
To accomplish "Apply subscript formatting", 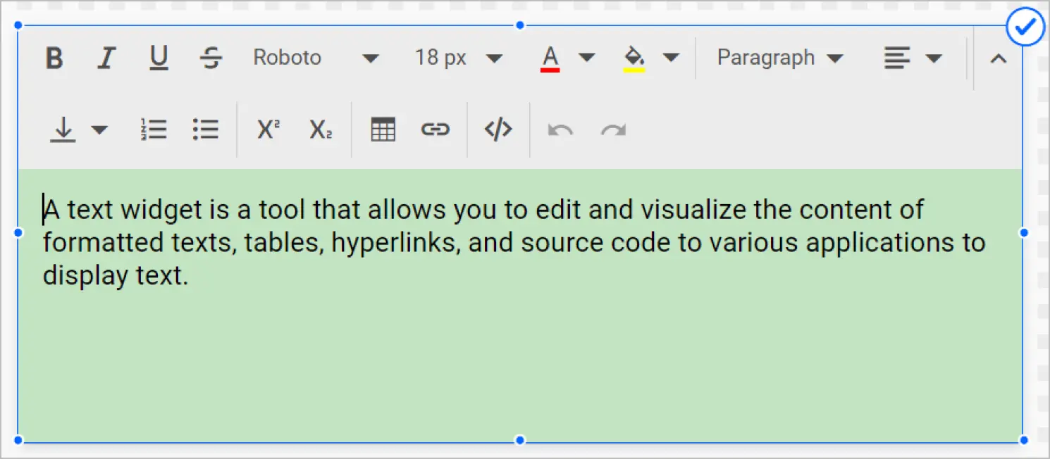I will click(x=321, y=130).
